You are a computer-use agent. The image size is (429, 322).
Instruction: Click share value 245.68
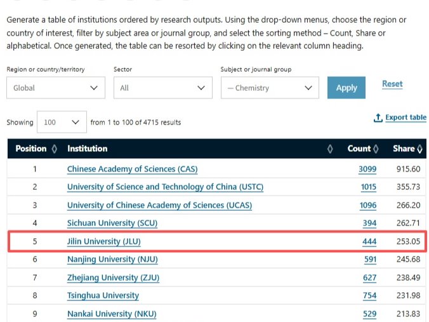point(408,259)
